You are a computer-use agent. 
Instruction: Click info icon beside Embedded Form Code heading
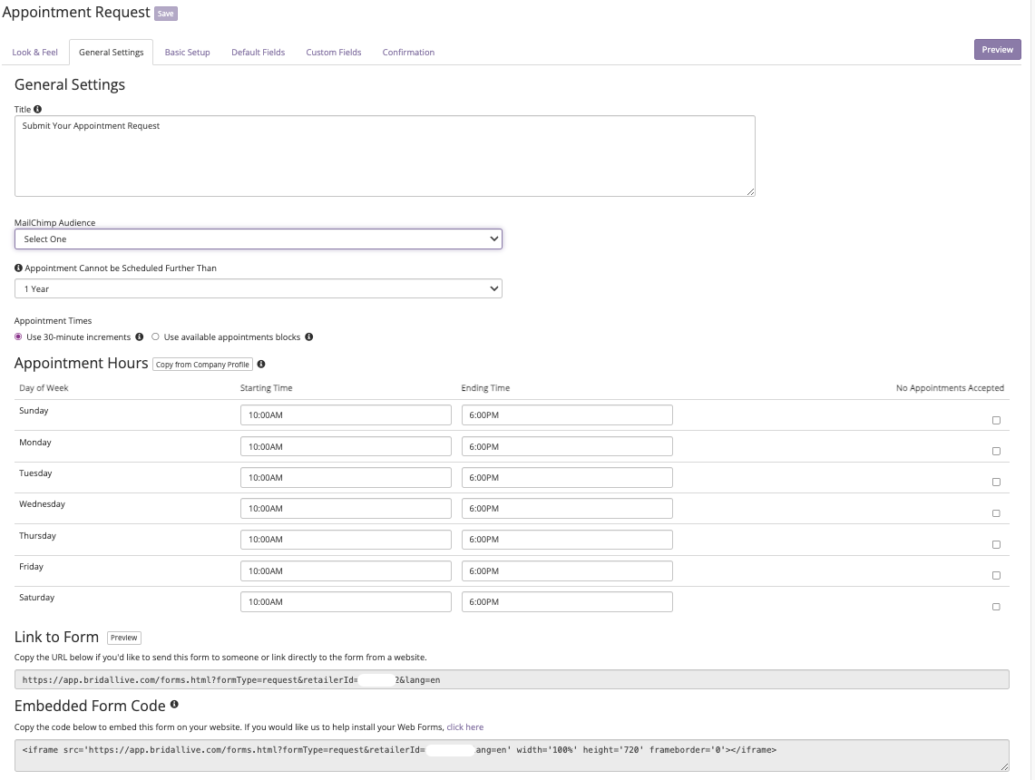pos(174,704)
